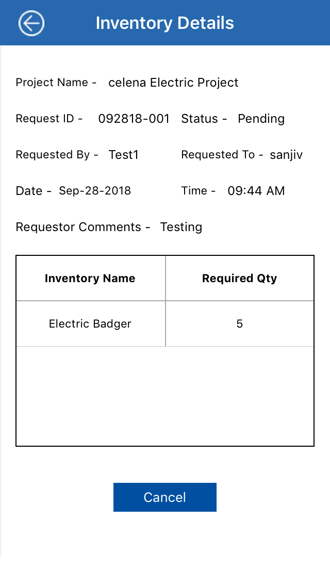This screenshot has width=330, height=586.
Task: Select the Request ID 092818-001 value
Action: point(134,119)
